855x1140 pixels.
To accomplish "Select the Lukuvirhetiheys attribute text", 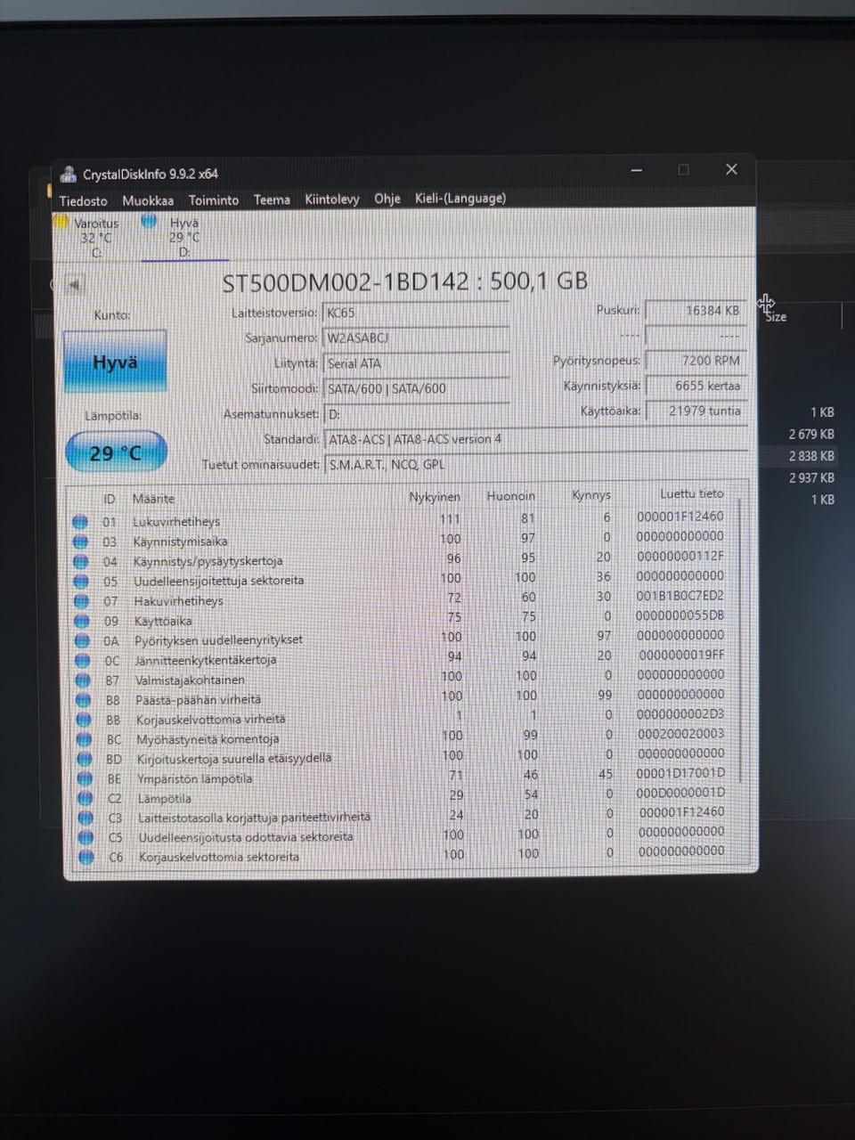I will (x=176, y=522).
